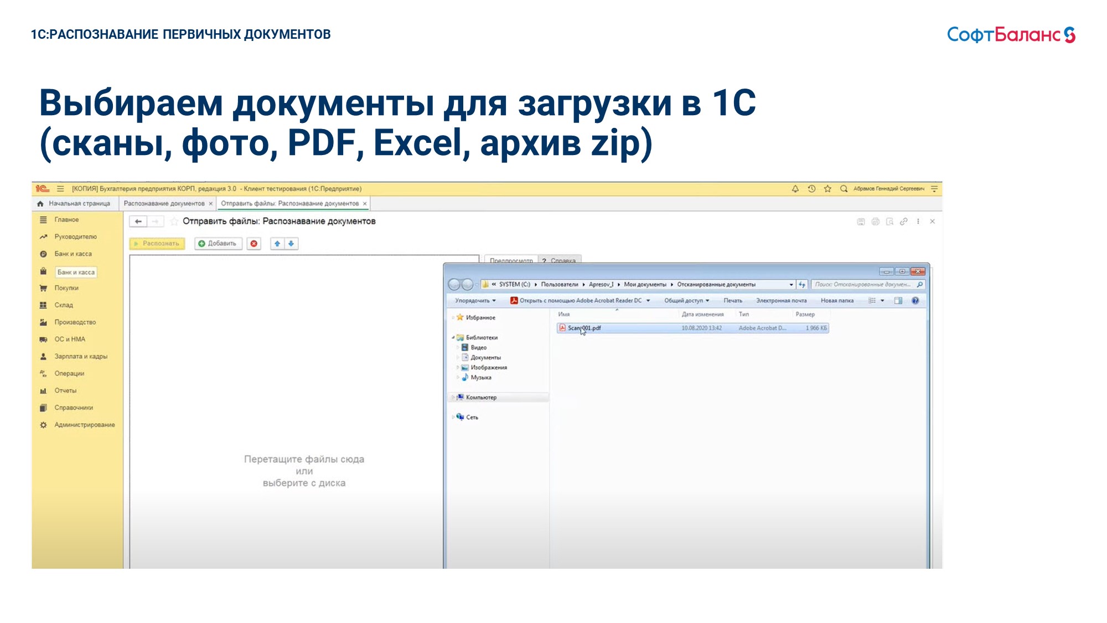The image size is (1107, 623).
Task: Move file down with blue down arrow
Action: click(291, 244)
